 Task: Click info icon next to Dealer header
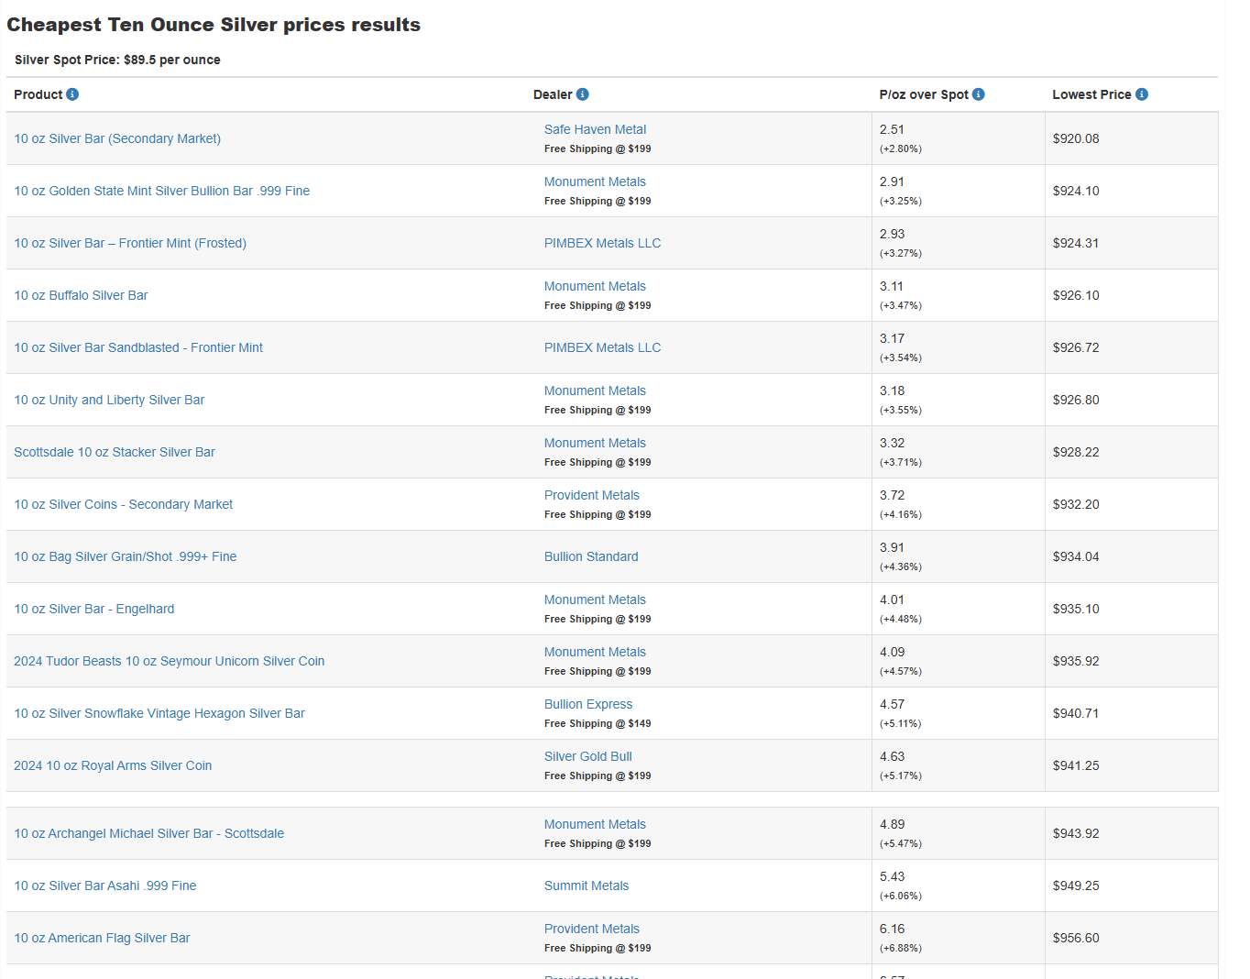pos(583,94)
